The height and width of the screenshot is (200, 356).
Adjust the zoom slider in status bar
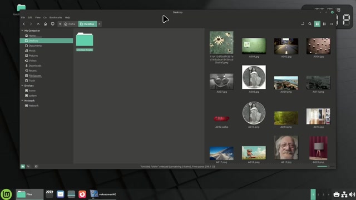point(323,167)
